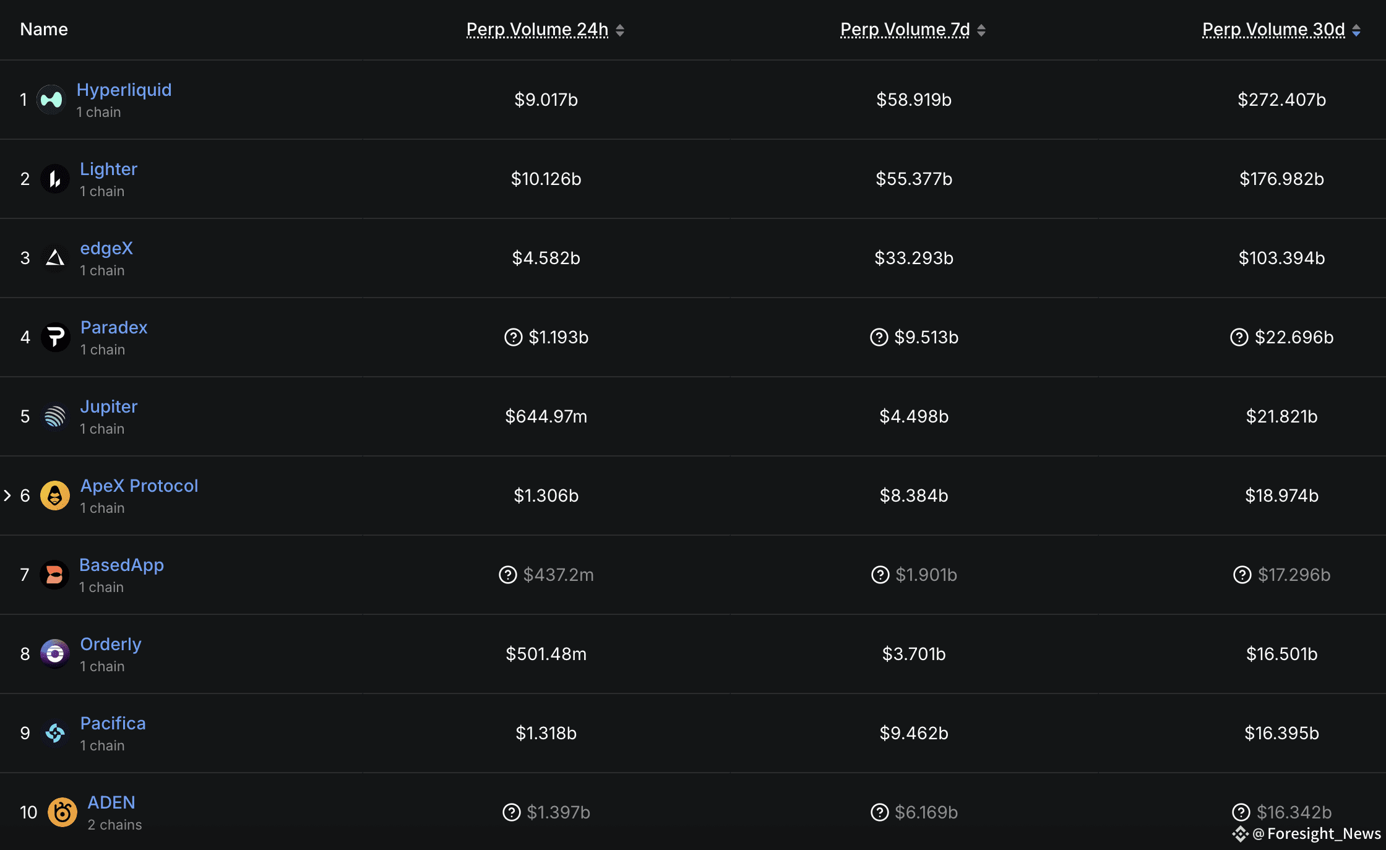Click the edgeX triangle logo

click(55, 258)
